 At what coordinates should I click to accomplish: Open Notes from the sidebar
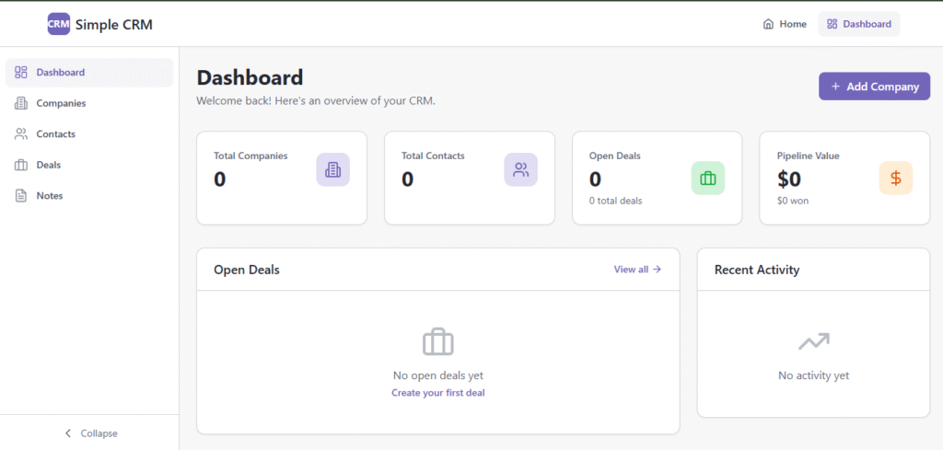50,196
